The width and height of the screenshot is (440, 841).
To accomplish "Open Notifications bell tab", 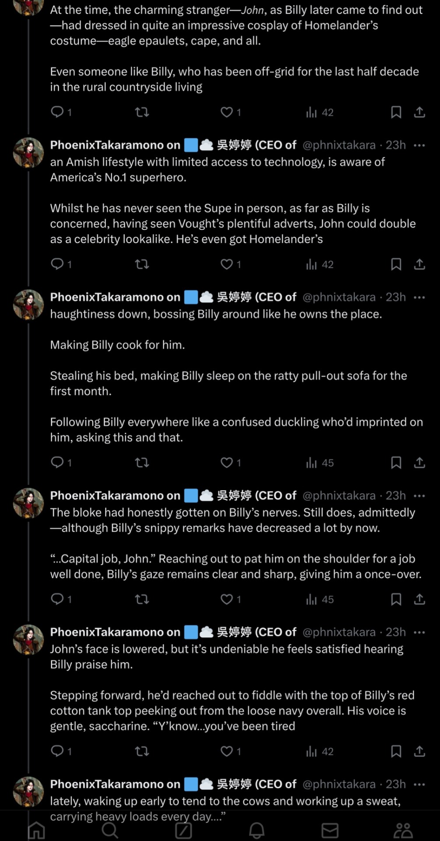I will click(x=257, y=830).
